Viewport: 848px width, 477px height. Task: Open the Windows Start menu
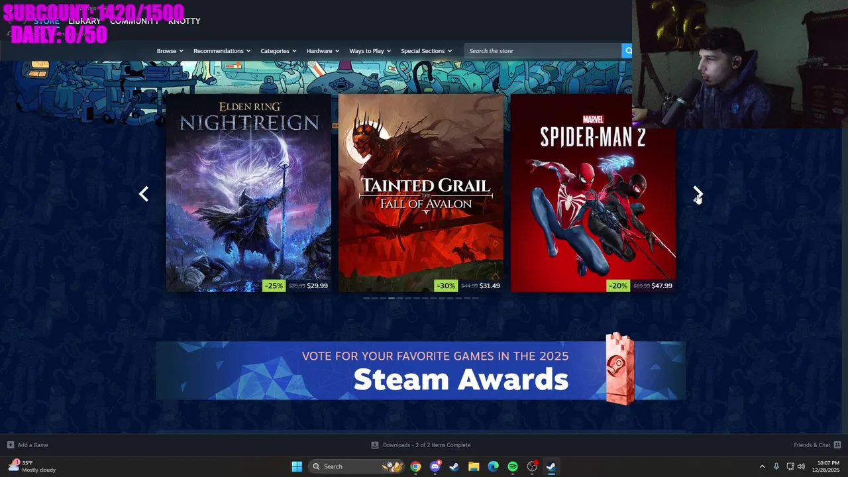297,466
